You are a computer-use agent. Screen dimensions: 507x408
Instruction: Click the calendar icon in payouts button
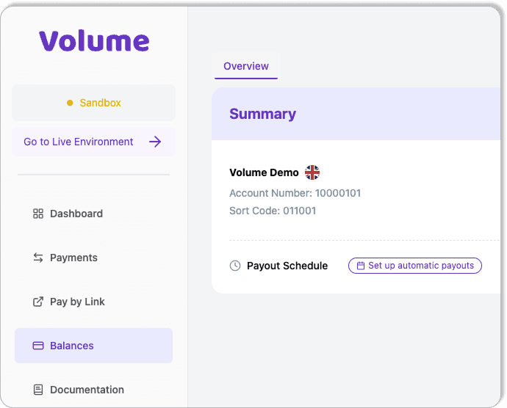(361, 266)
